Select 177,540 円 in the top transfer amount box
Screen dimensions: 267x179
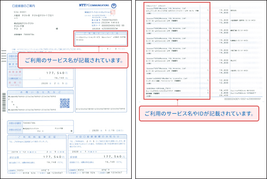(x=57, y=73)
